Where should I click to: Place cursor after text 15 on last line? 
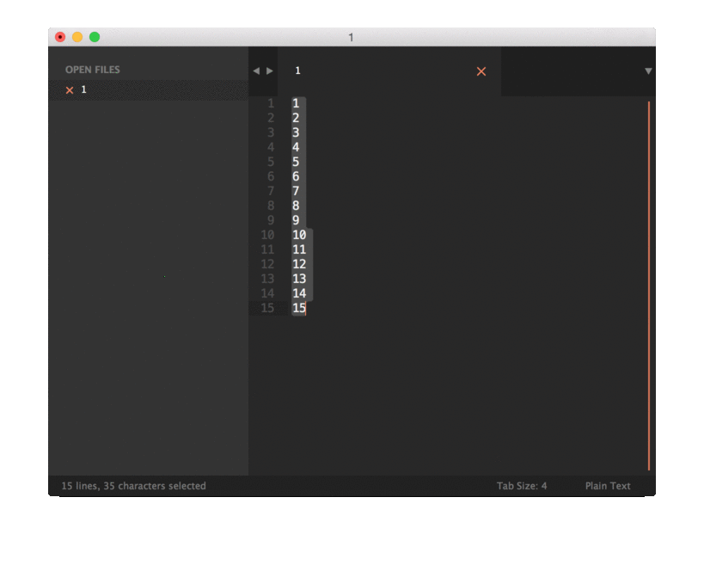pyautogui.click(x=307, y=308)
